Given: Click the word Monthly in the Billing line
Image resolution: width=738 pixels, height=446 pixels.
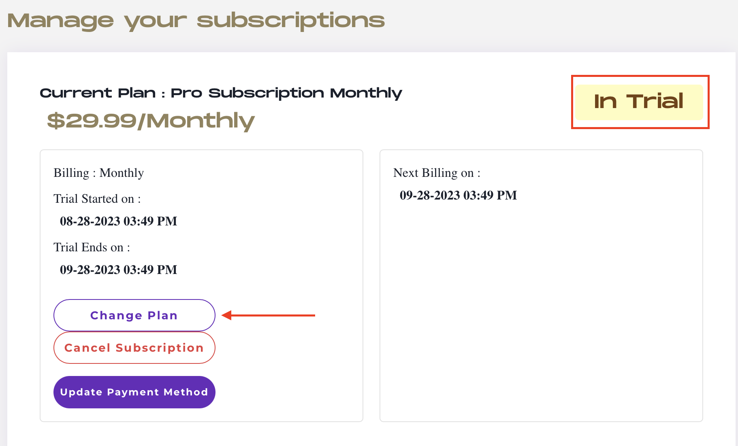Looking at the screenshot, I should [x=122, y=173].
